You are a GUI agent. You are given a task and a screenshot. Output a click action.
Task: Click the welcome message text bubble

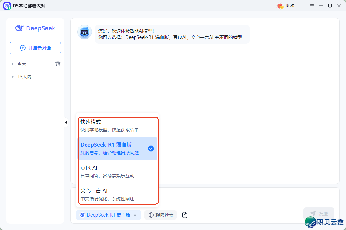pos(172,34)
